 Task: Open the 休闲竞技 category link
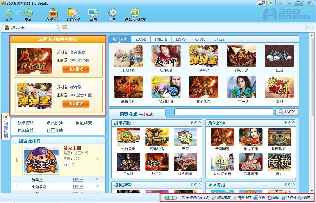[26, 130]
